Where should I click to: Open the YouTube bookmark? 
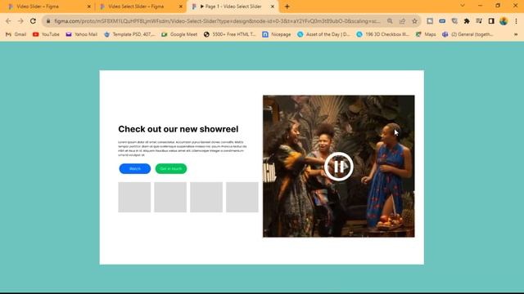coord(46,34)
